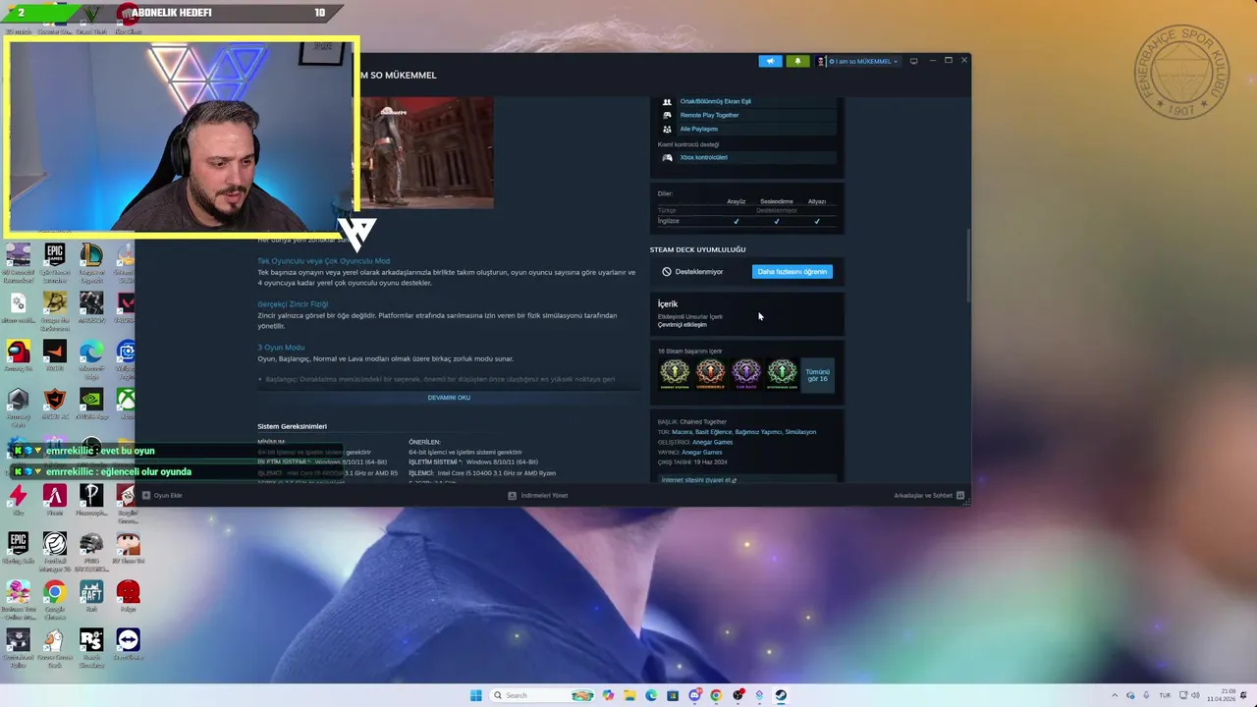The width and height of the screenshot is (1257, 707).
Task: Open Steam from the taskbar
Action: coord(781,695)
